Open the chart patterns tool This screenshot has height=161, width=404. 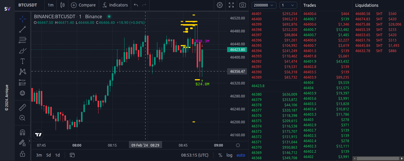(22, 72)
